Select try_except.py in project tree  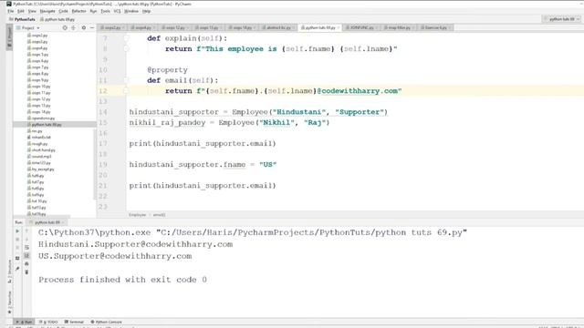43,169
